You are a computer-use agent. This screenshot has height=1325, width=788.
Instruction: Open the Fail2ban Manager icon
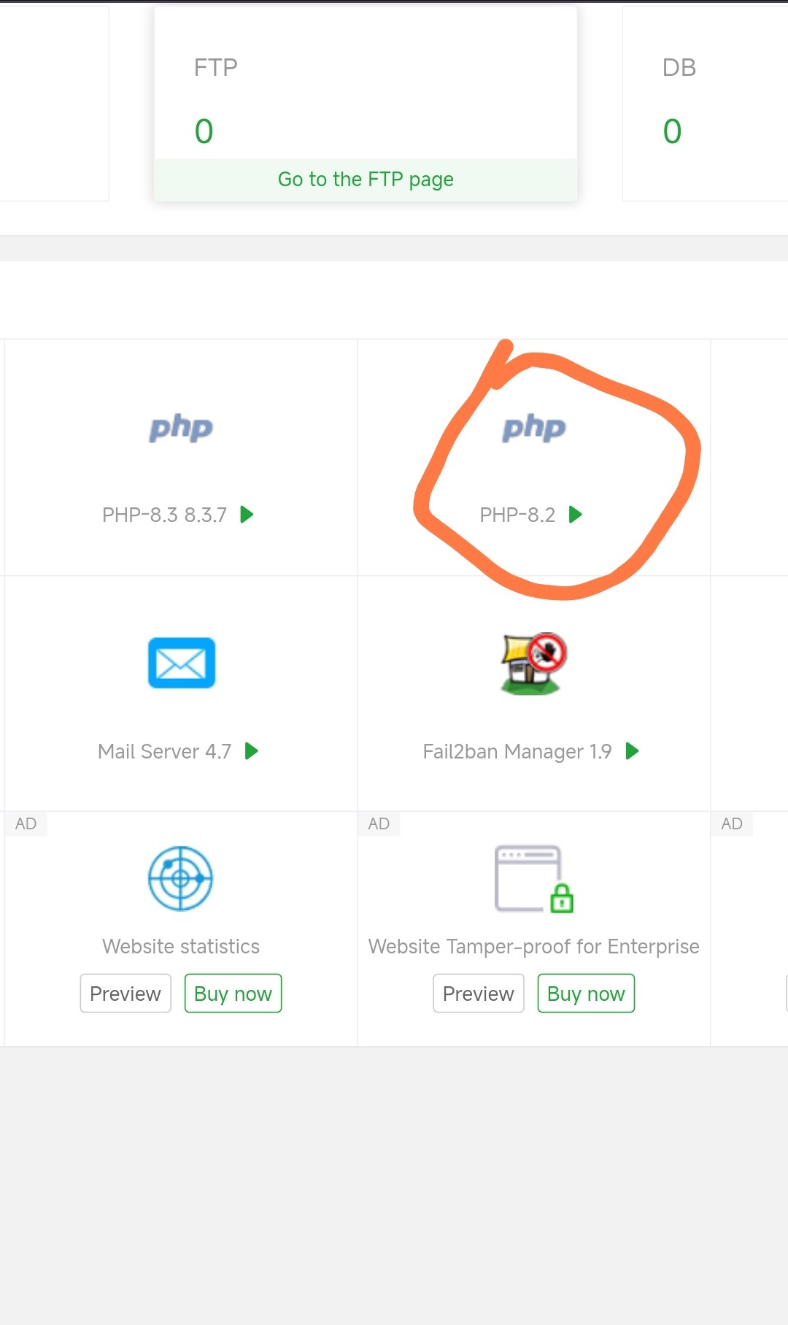(x=534, y=663)
